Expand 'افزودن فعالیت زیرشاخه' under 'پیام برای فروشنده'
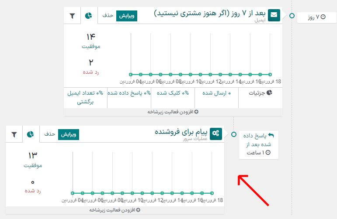The width and height of the screenshot is (337, 219). [115, 210]
